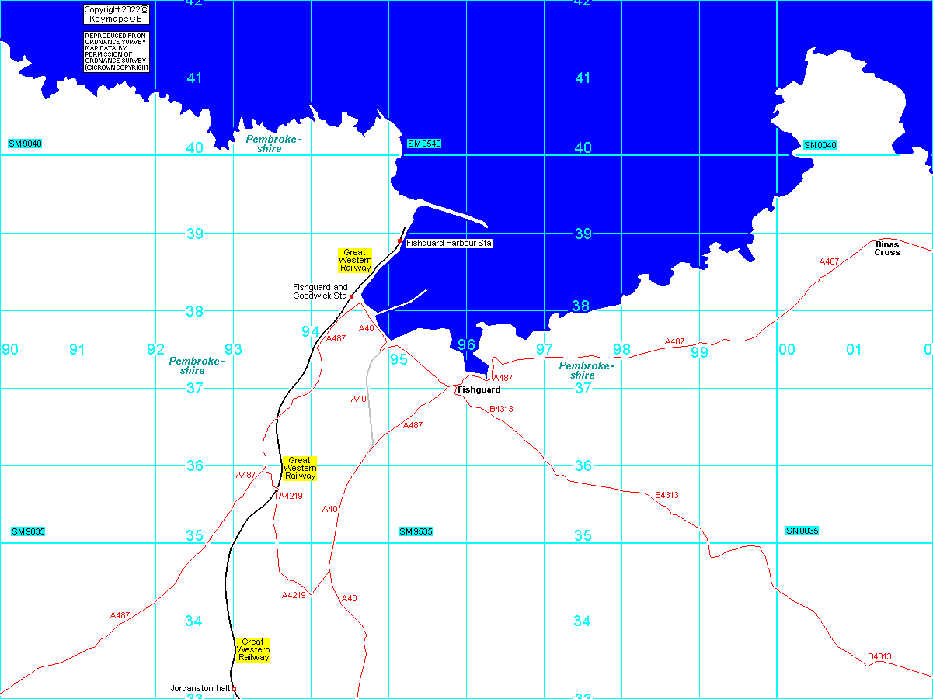Select the Fishguard and Goodwick Sta label
This screenshot has width=933, height=699.
320,292
